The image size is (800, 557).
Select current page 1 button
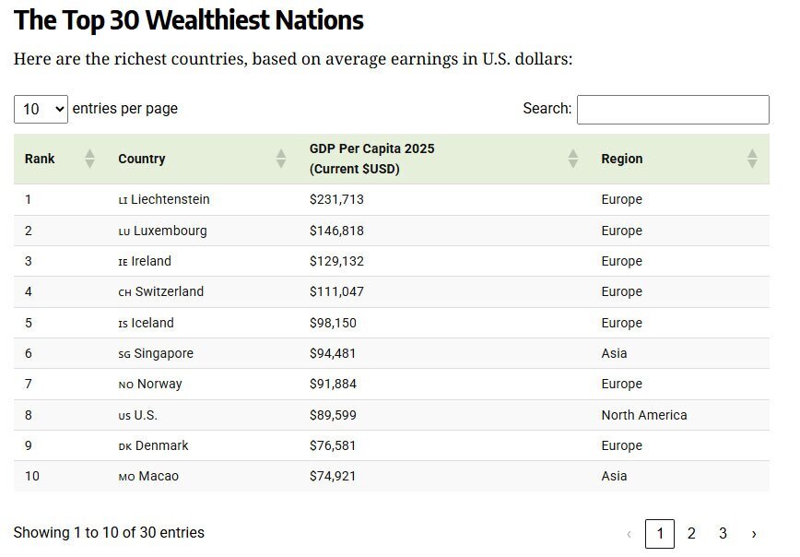click(660, 534)
